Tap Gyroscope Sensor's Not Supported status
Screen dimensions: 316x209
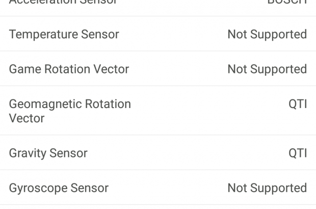coord(267,188)
